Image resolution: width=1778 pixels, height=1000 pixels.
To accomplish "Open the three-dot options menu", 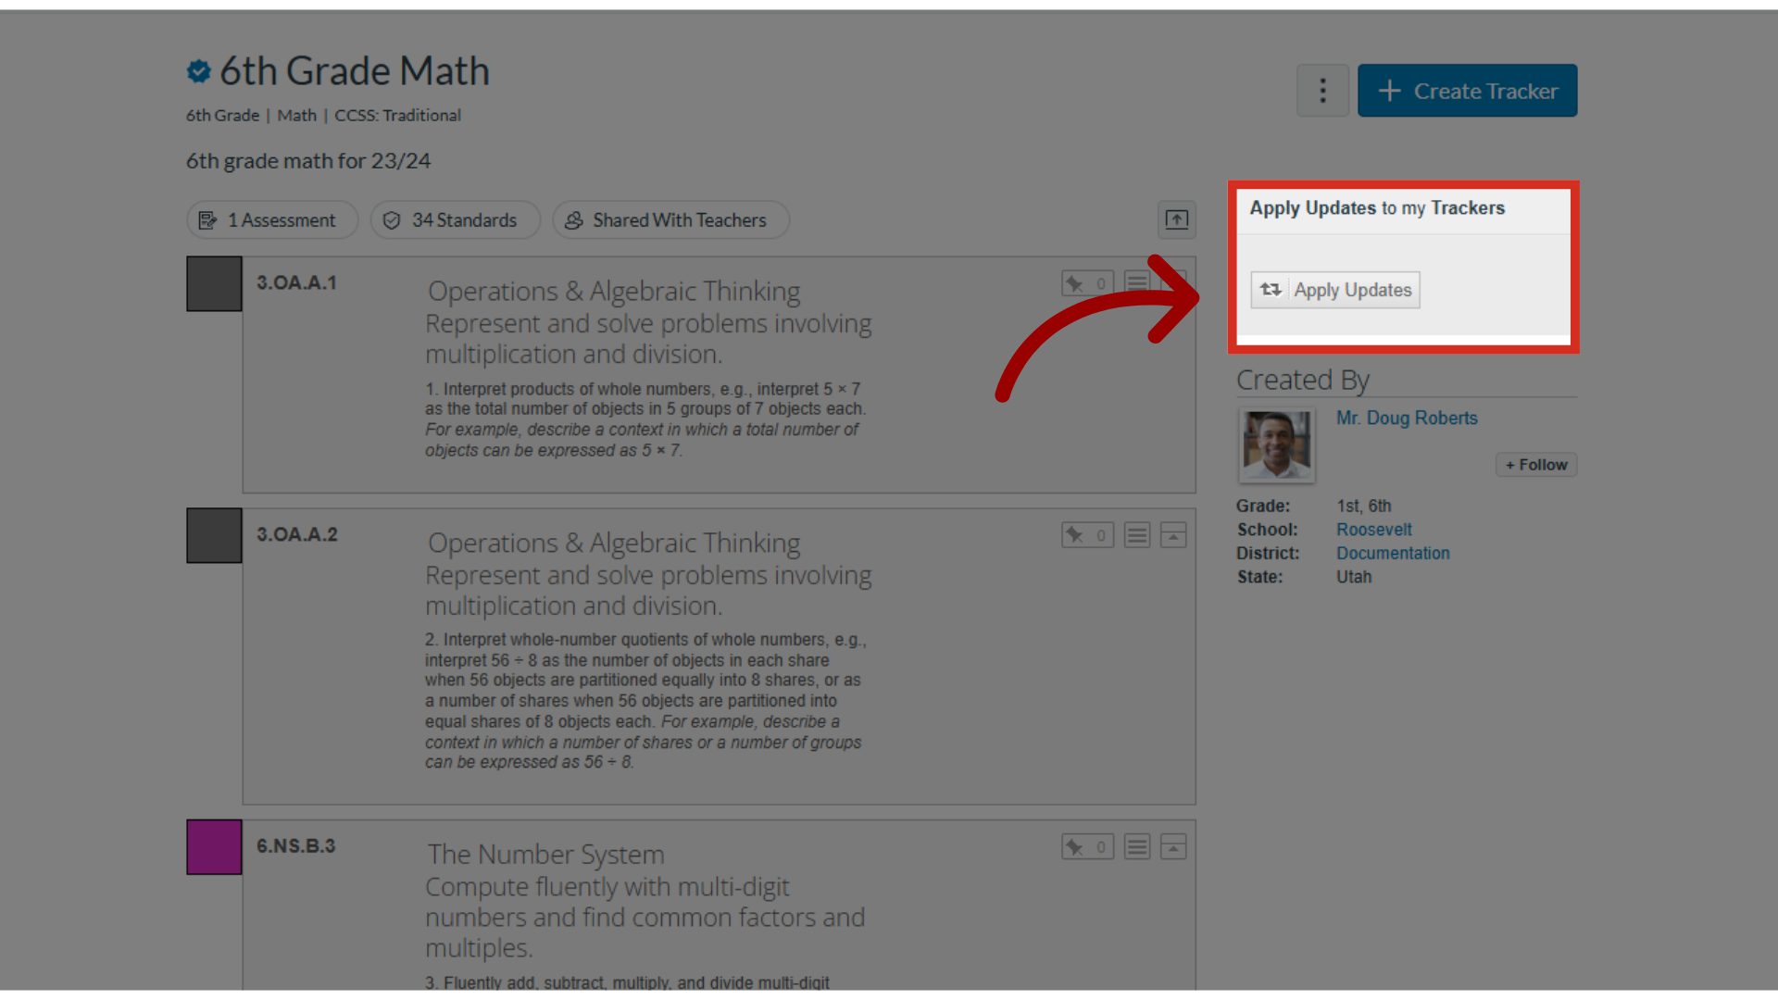I will [1322, 91].
